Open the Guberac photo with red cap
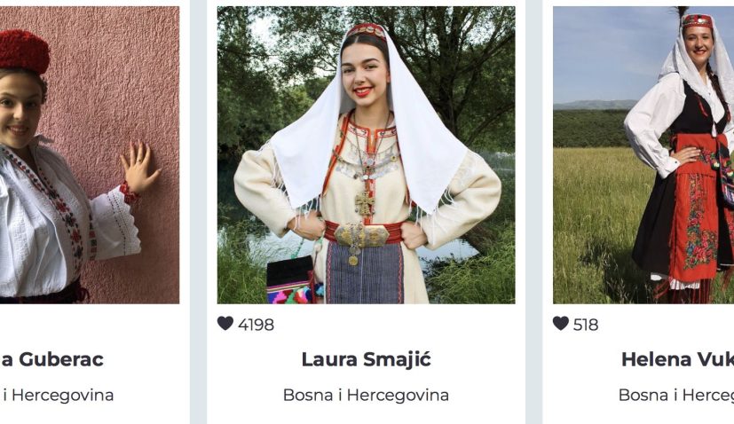Screen dimensions: 734x424 [x=90, y=155]
